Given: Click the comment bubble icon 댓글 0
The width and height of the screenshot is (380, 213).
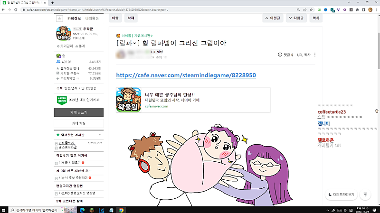Looking at the screenshot, I should (280, 55).
